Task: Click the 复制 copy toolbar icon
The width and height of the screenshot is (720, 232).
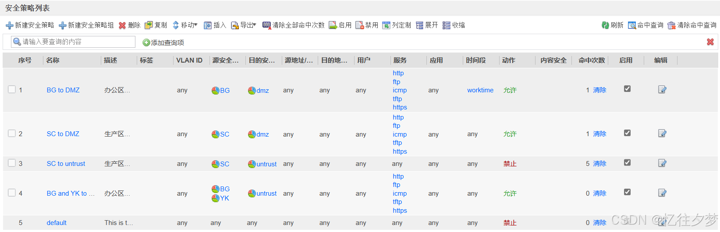Action: 149,25
